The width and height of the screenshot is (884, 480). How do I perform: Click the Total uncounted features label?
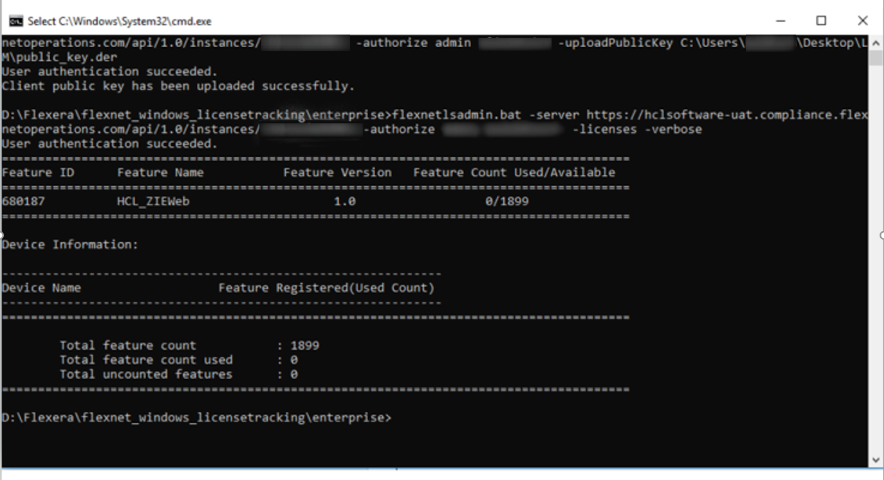point(146,374)
